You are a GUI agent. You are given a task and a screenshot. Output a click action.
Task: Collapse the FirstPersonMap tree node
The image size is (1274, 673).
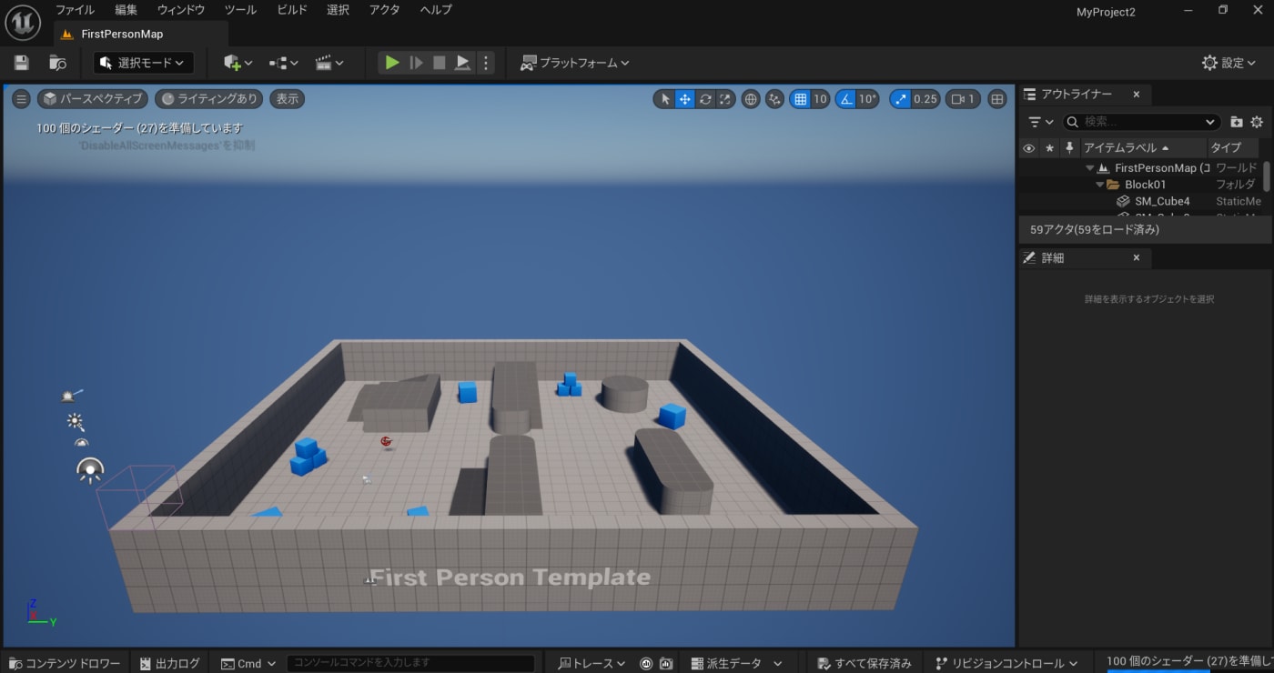coord(1089,168)
